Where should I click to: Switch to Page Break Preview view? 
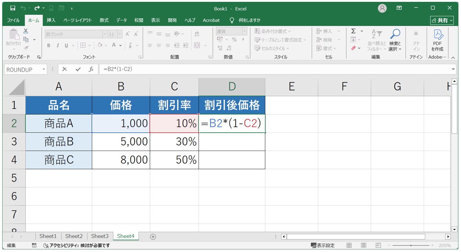point(378,245)
